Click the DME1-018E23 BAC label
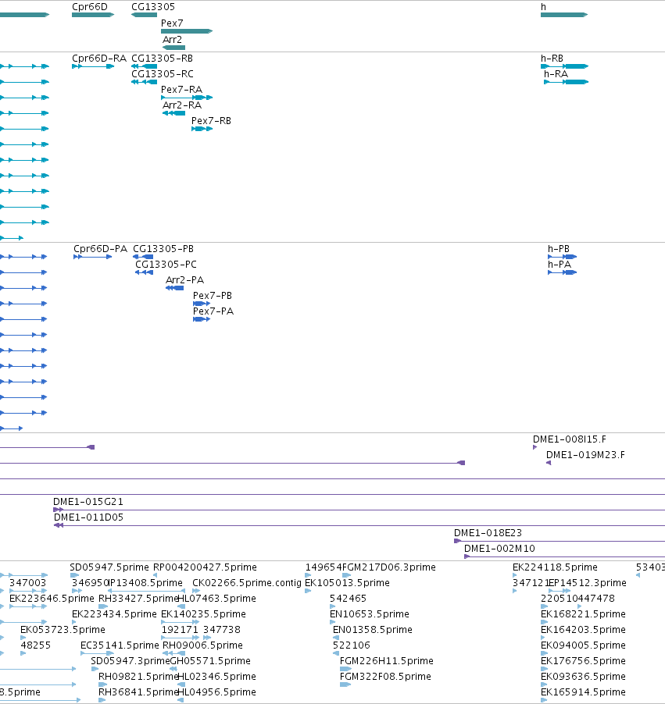This screenshot has height=704, width=665. [x=488, y=533]
